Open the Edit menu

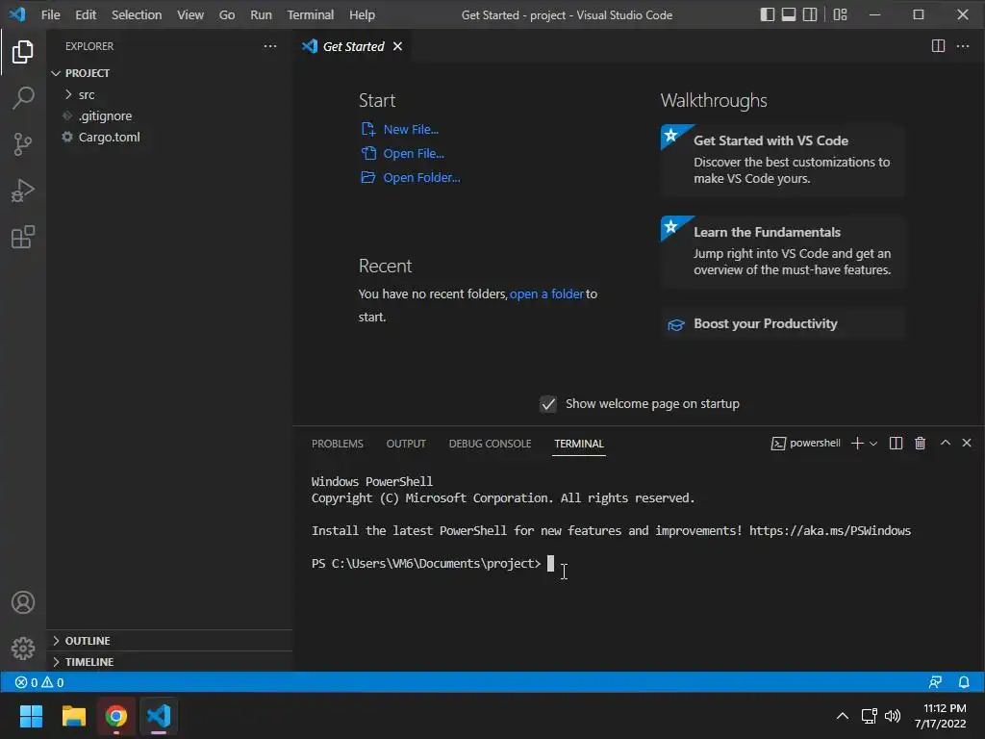(86, 14)
